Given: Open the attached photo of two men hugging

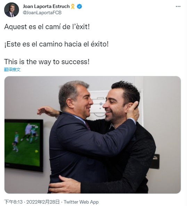Looking at the screenshot, I should tap(92, 135).
